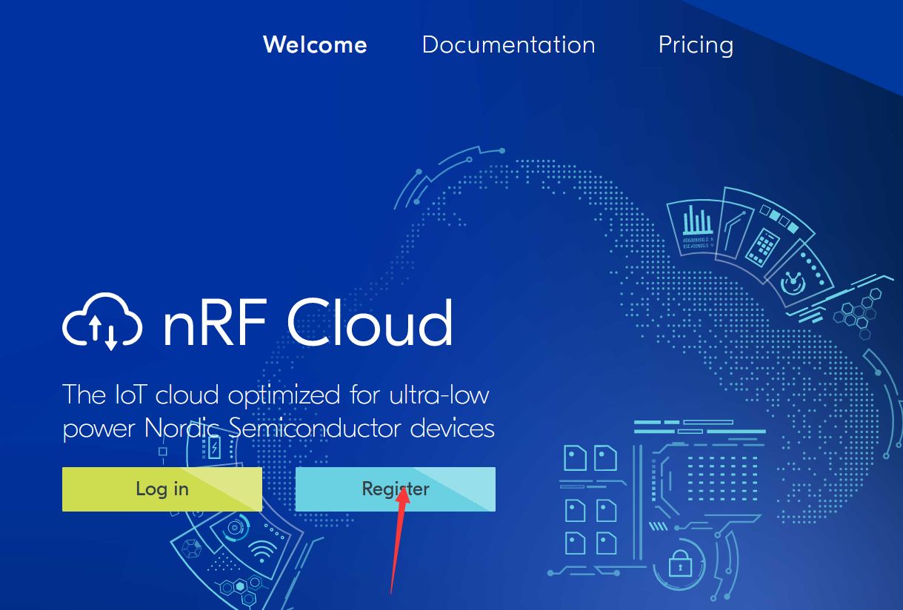The width and height of the screenshot is (903, 610).
Task: Click the battery charging icon
Action: pyautogui.click(x=214, y=447)
